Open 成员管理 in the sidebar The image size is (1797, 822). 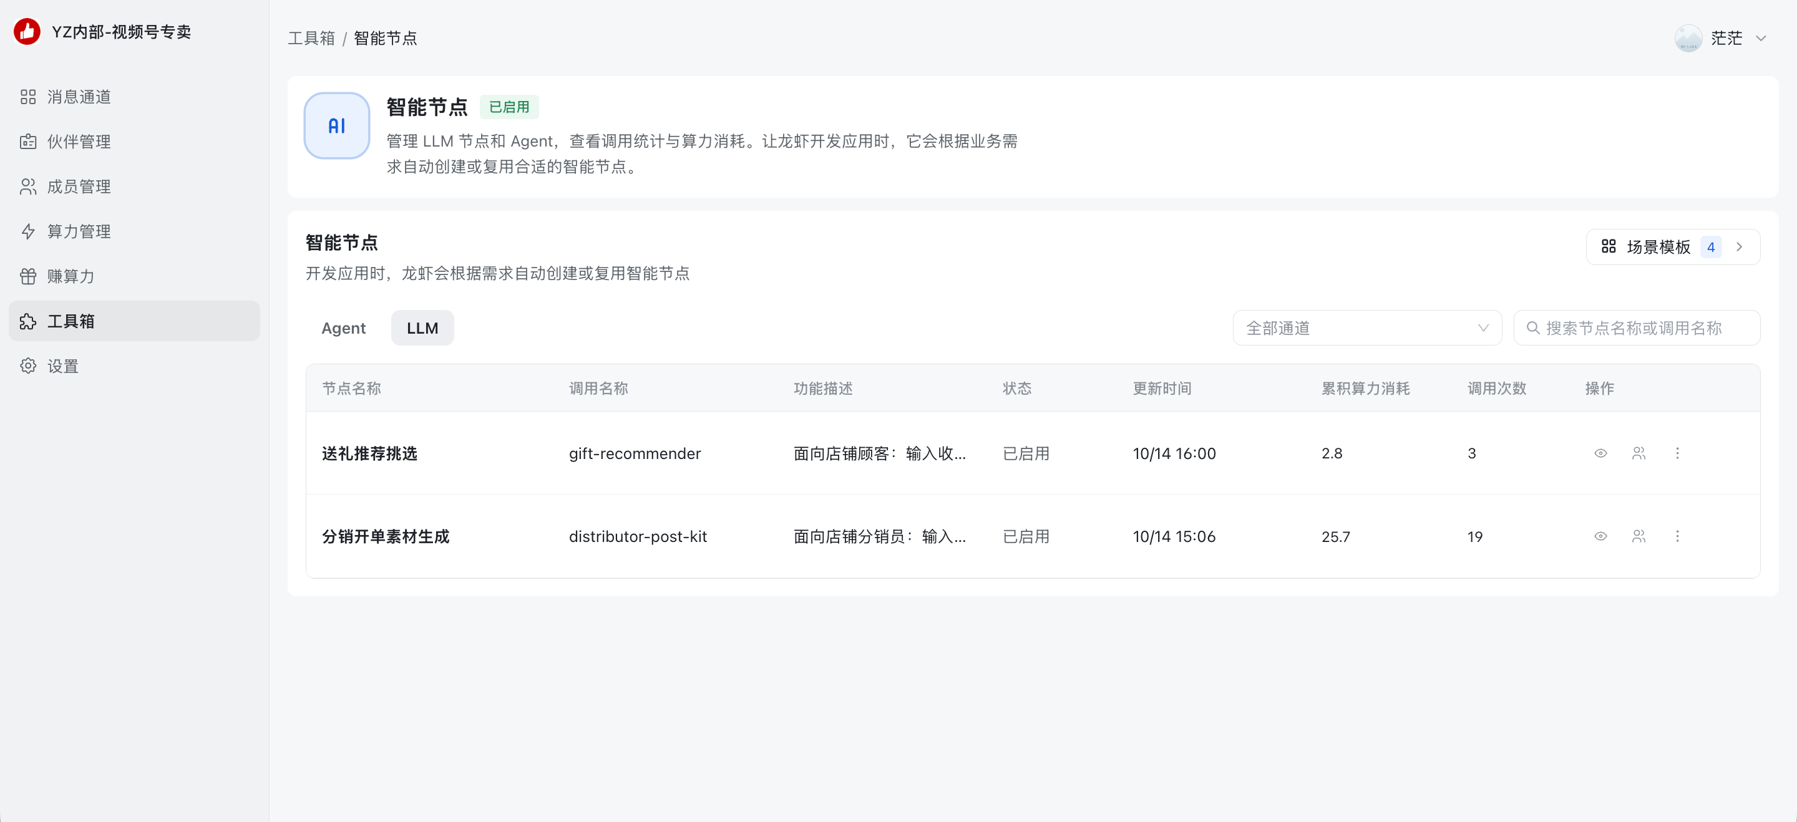[134, 186]
